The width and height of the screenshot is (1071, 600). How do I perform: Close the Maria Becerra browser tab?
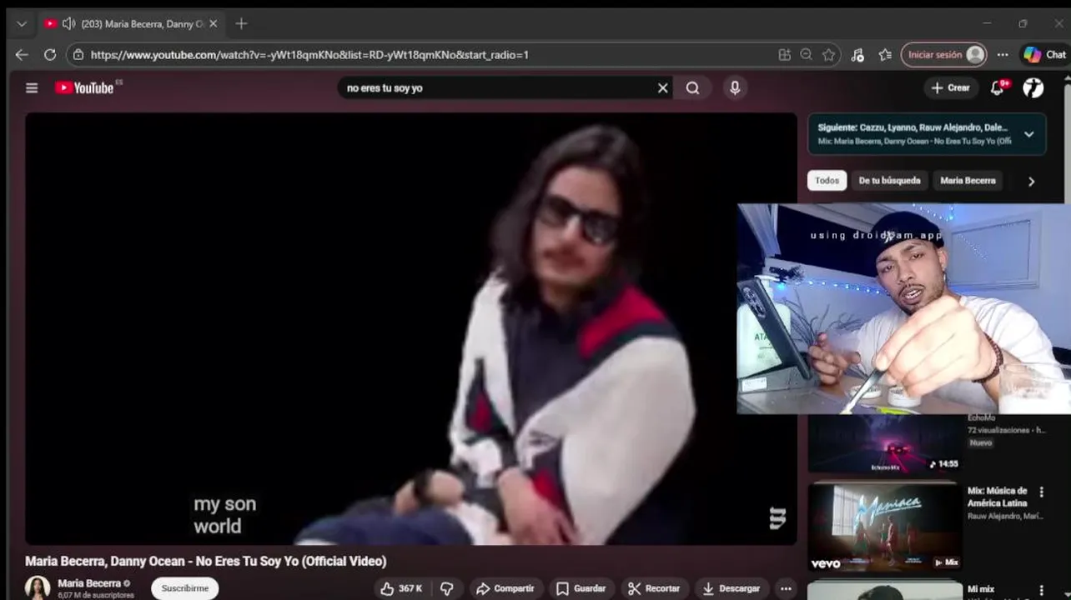[213, 24]
